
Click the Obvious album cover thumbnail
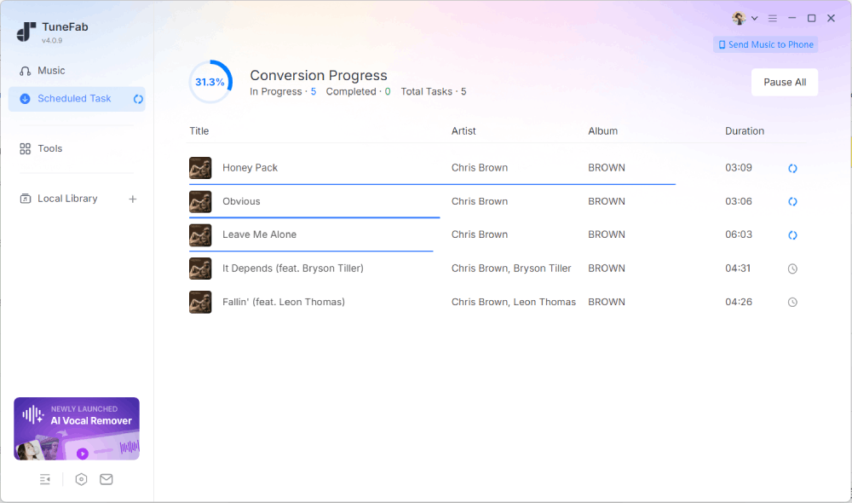click(x=200, y=202)
